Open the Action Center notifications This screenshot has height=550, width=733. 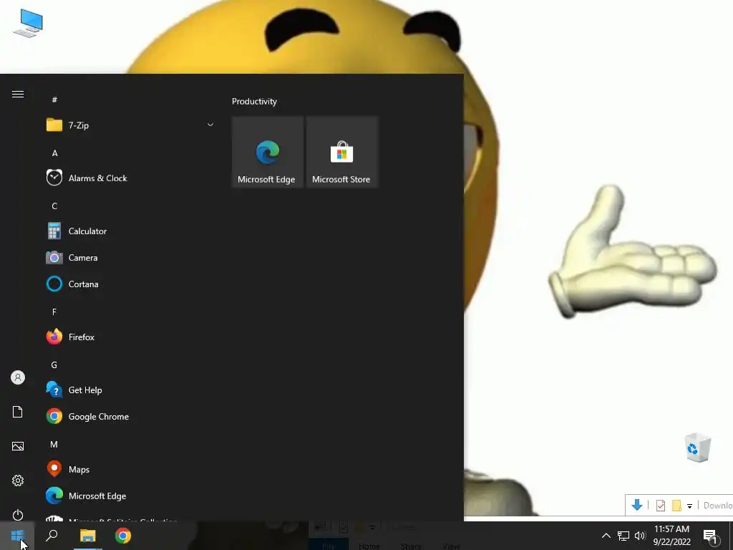711,536
